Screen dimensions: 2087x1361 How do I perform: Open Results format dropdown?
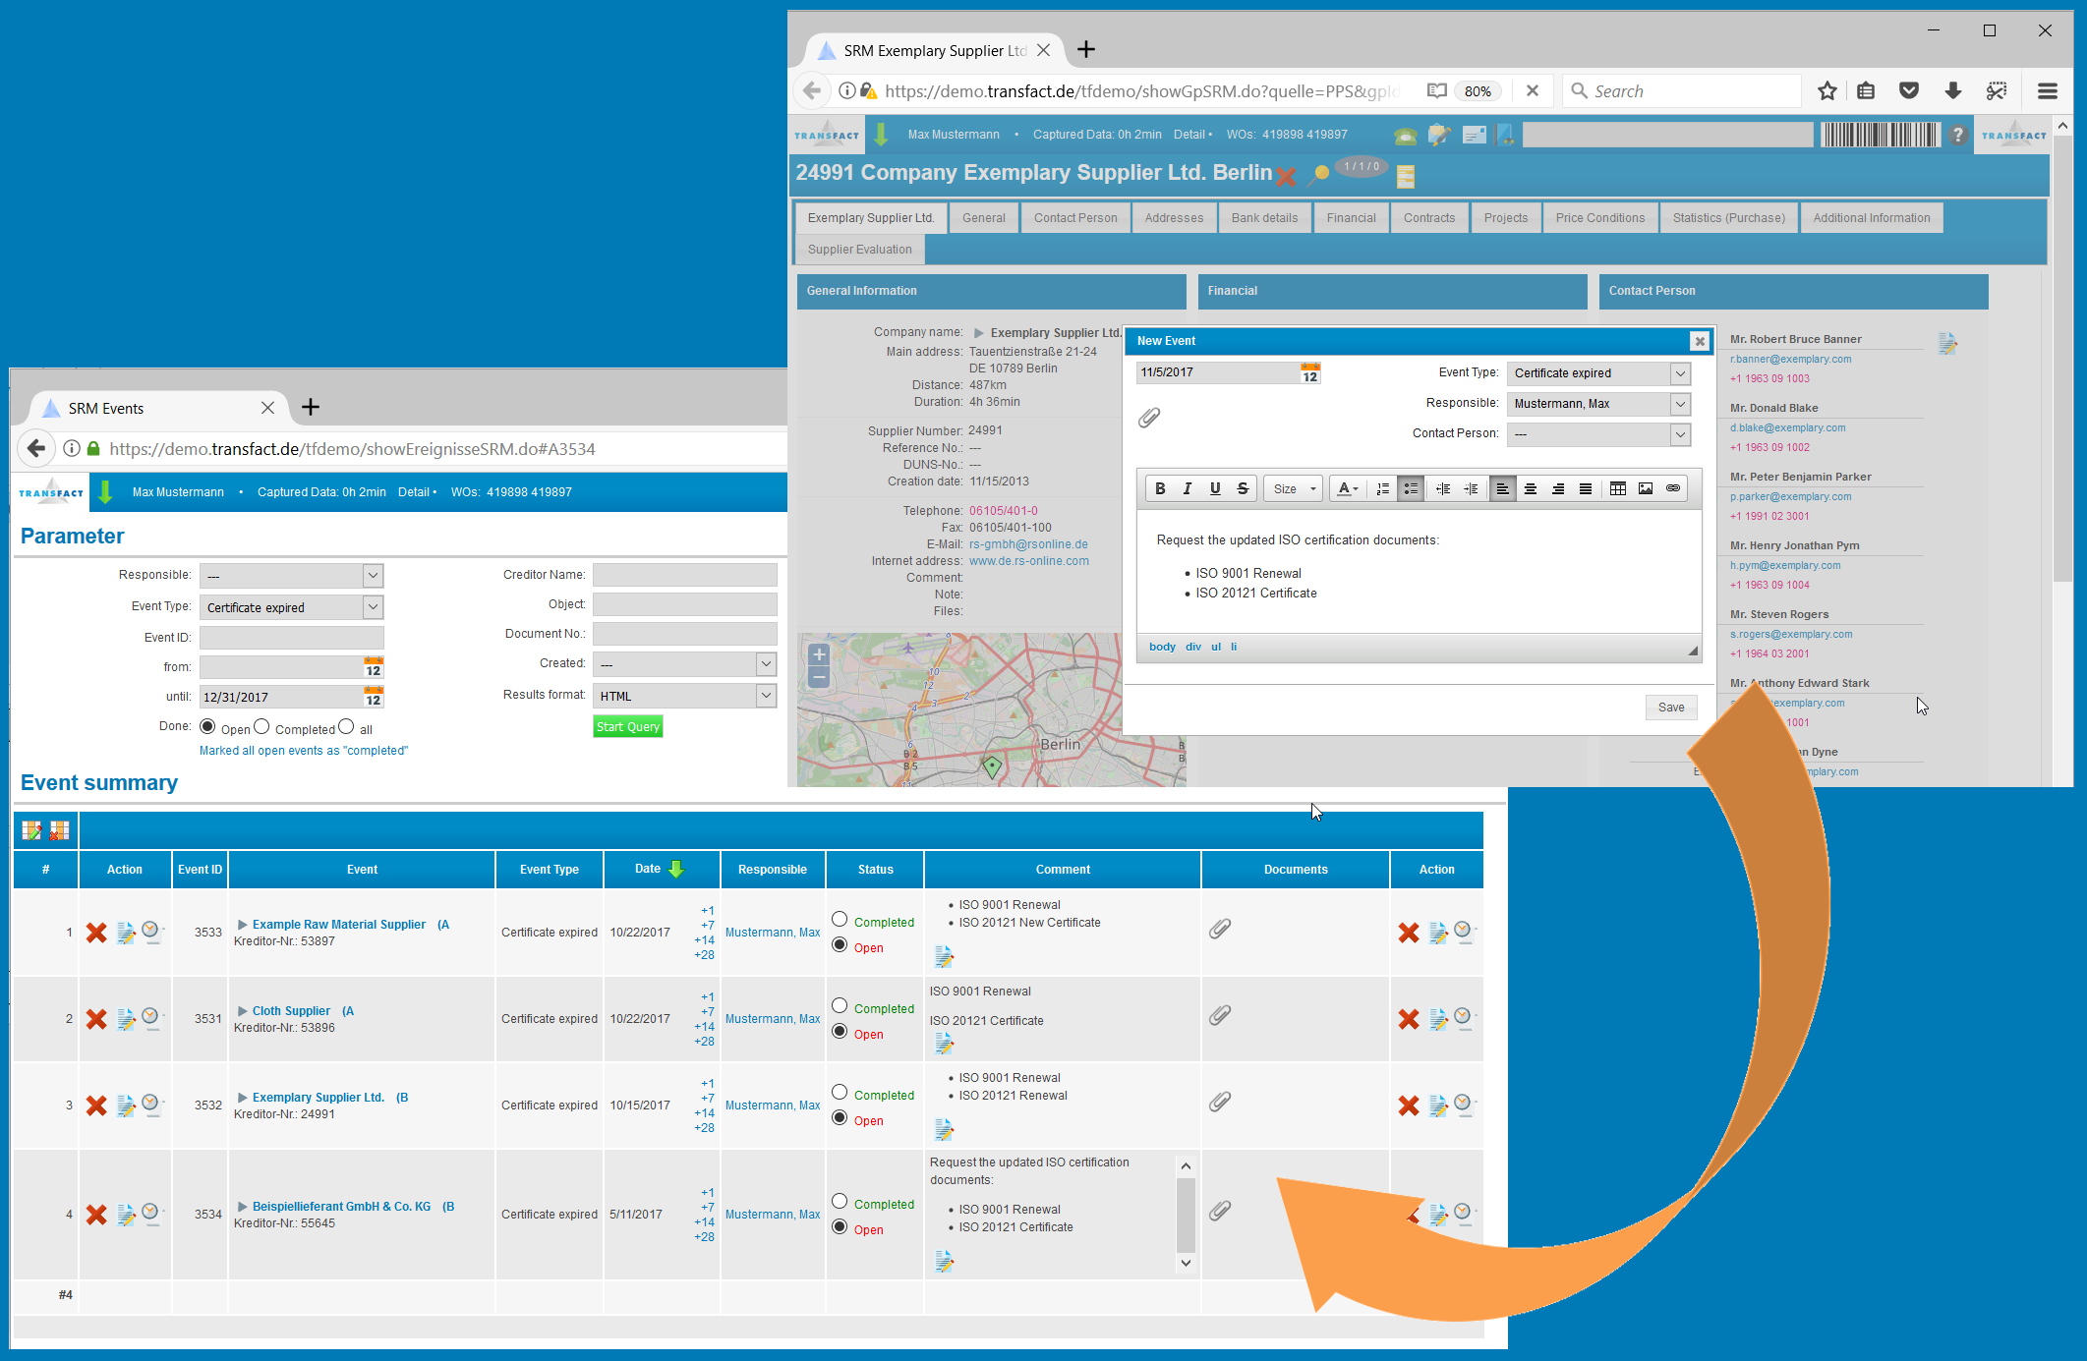684,696
